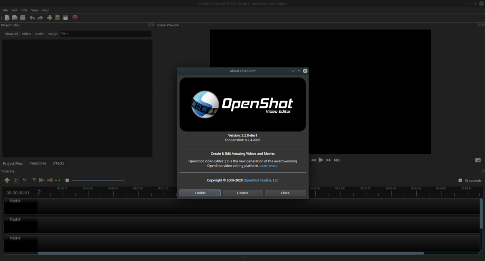485x261 pixels.
Task: Select the Razor tool in the timeline toolbar
Action: click(24, 180)
